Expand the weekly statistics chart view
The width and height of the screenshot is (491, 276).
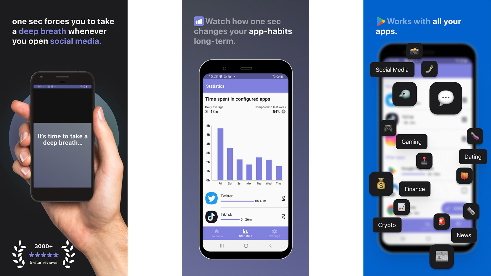click(x=245, y=152)
